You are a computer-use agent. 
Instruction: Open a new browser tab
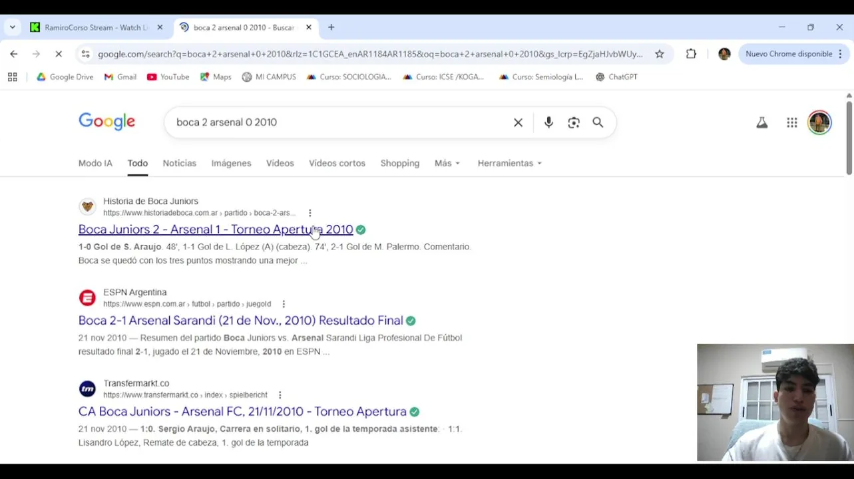pyautogui.click(x=331, y=27)
